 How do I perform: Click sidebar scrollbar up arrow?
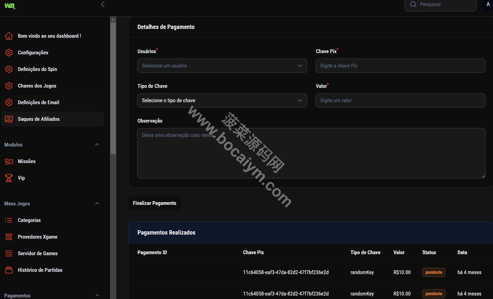pyautogui.click(x=113, y=20)
